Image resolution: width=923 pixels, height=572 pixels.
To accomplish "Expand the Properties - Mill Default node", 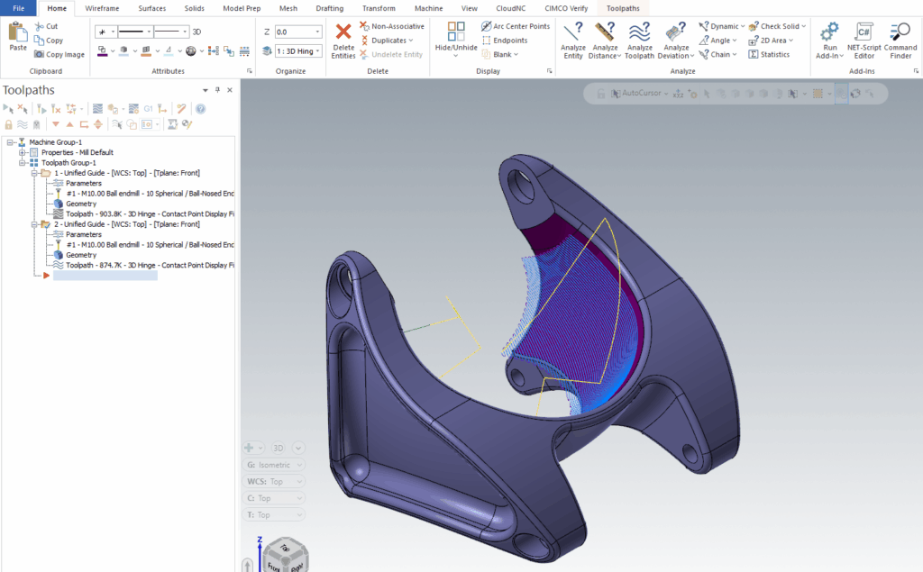I will click(x=23, y=152).
